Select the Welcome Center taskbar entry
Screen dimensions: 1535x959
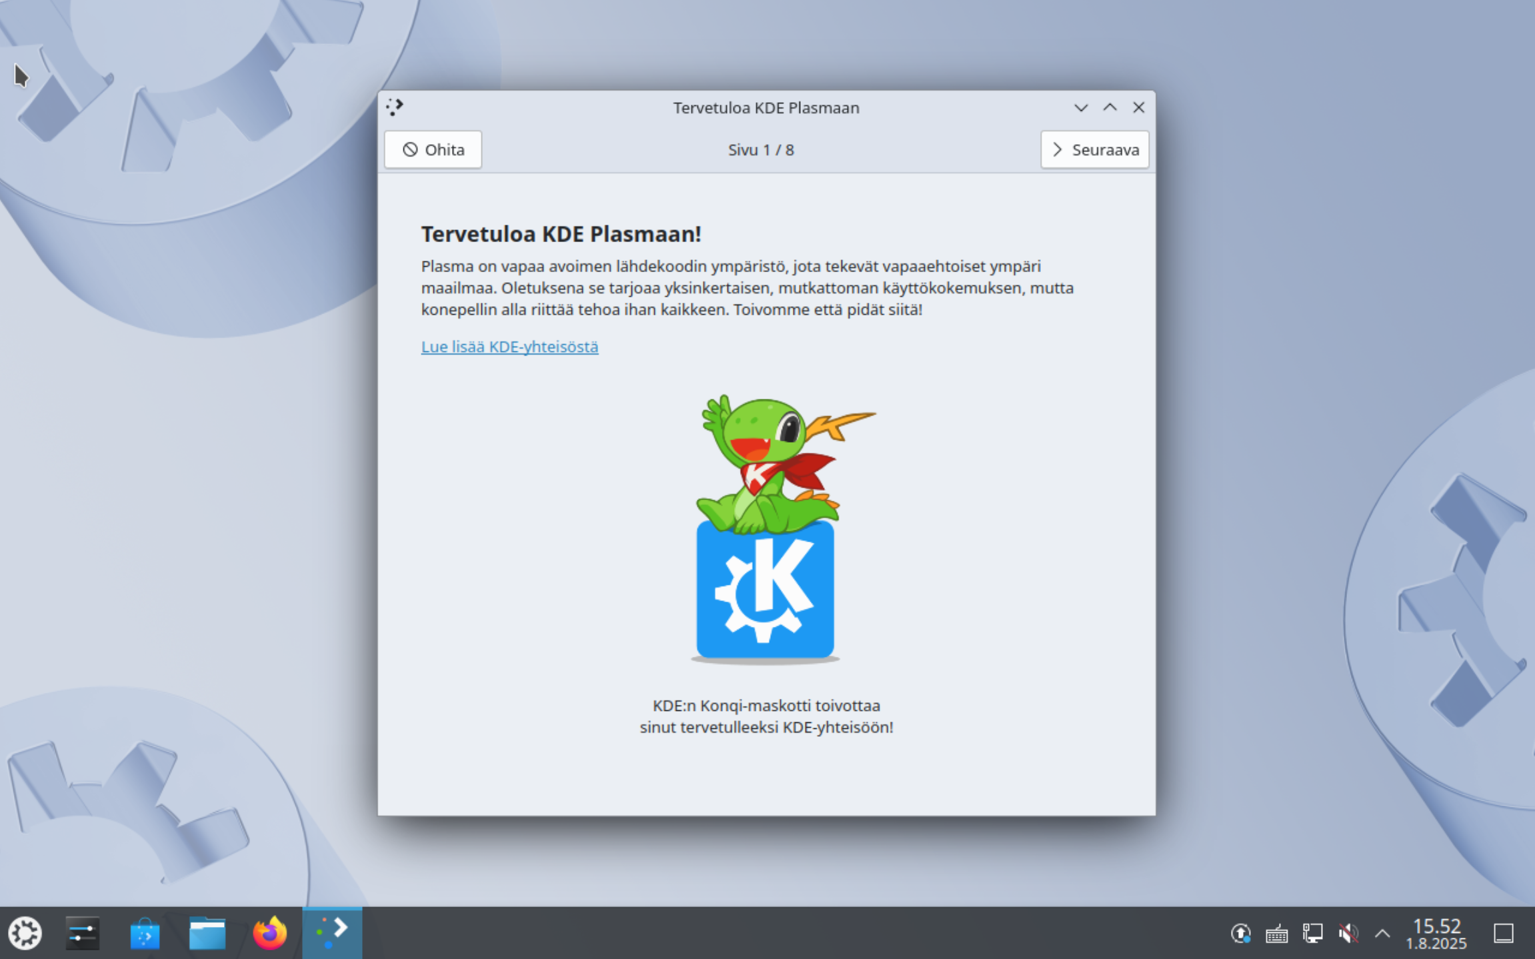332,933
